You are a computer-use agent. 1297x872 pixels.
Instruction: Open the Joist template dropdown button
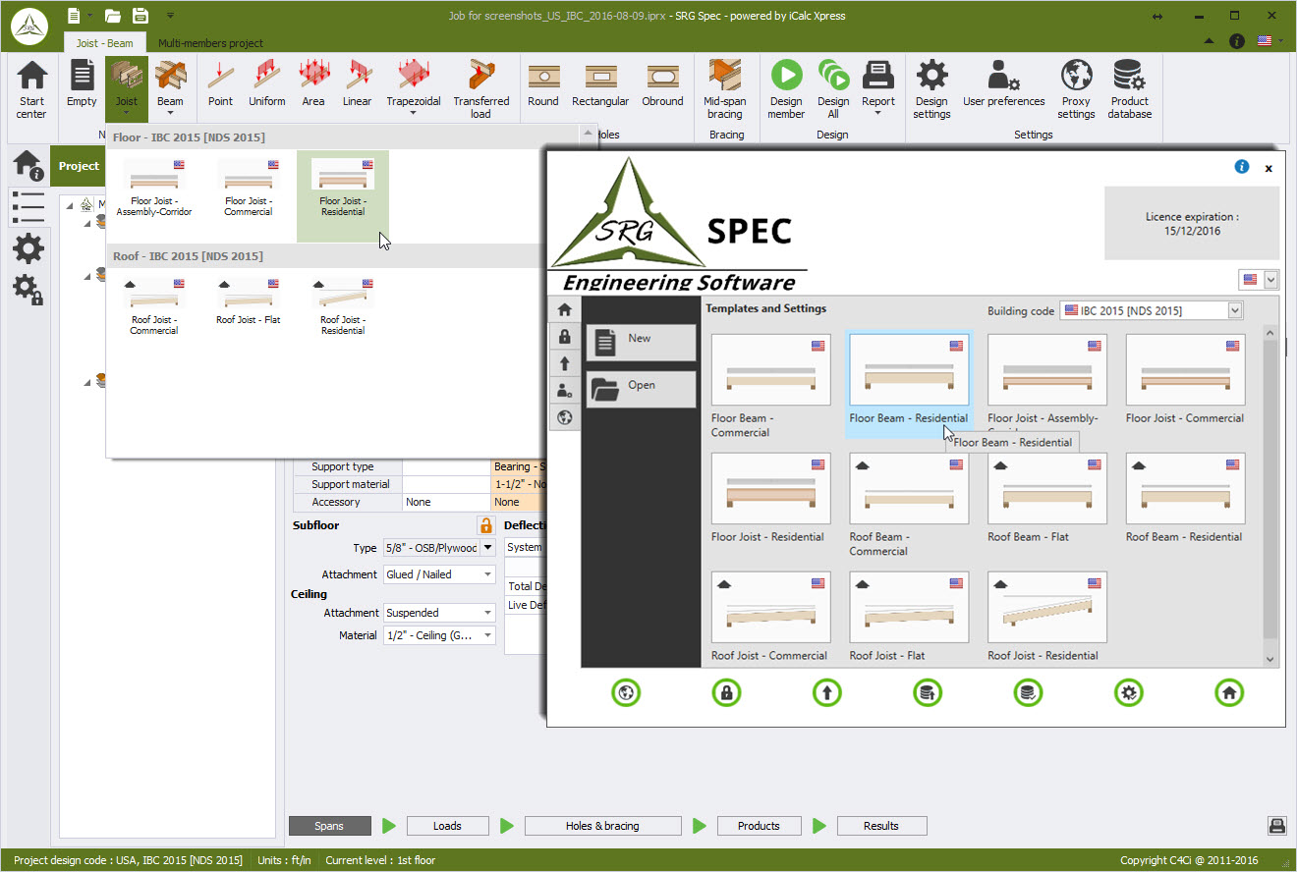click(x=127, y=89)
